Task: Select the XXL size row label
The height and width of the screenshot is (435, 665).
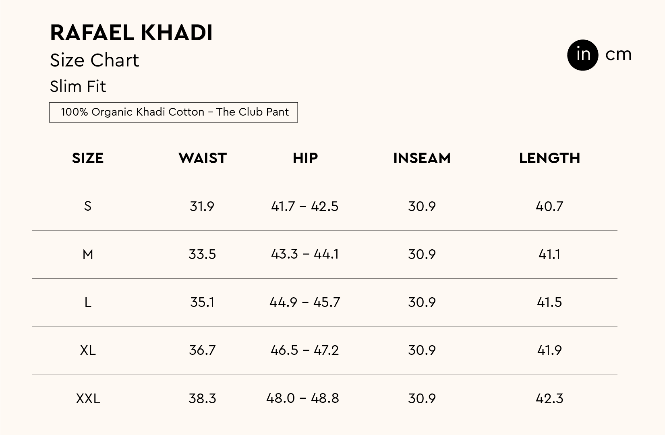Action: tap(88, 399)
